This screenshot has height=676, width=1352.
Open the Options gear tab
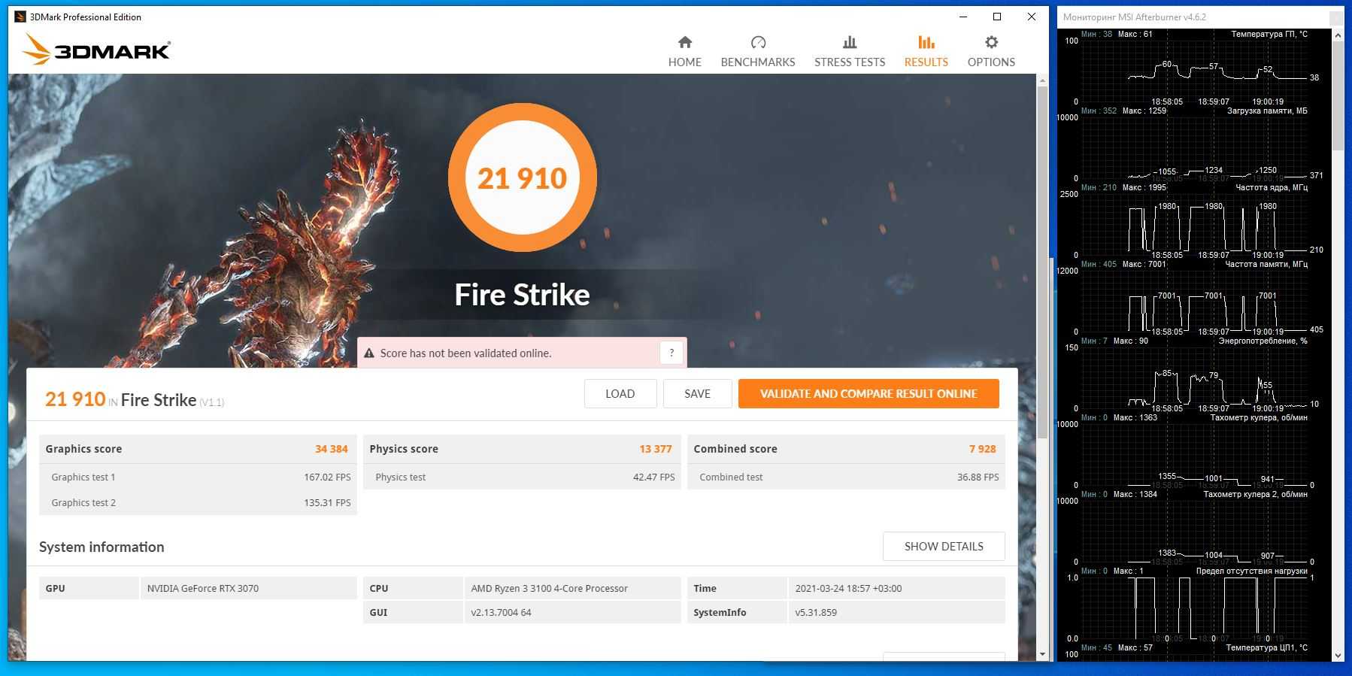click(x=990, y=43)
